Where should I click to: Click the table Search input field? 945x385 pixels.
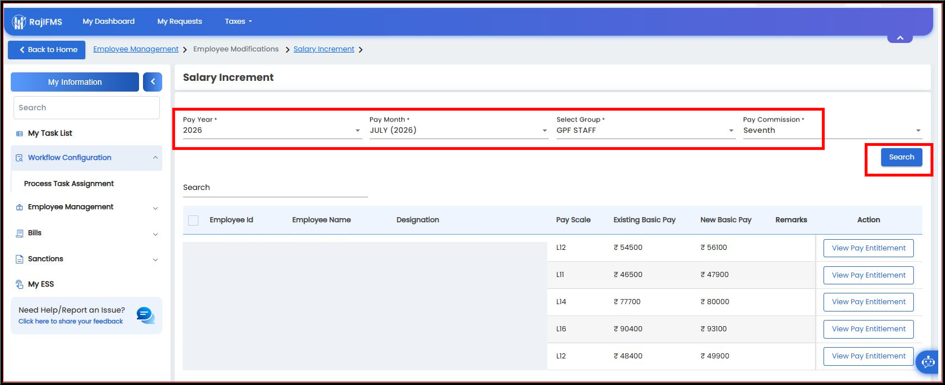click(275, 188)
